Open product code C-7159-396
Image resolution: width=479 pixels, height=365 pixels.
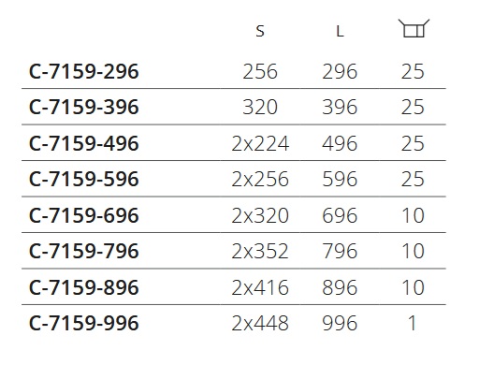83,107
